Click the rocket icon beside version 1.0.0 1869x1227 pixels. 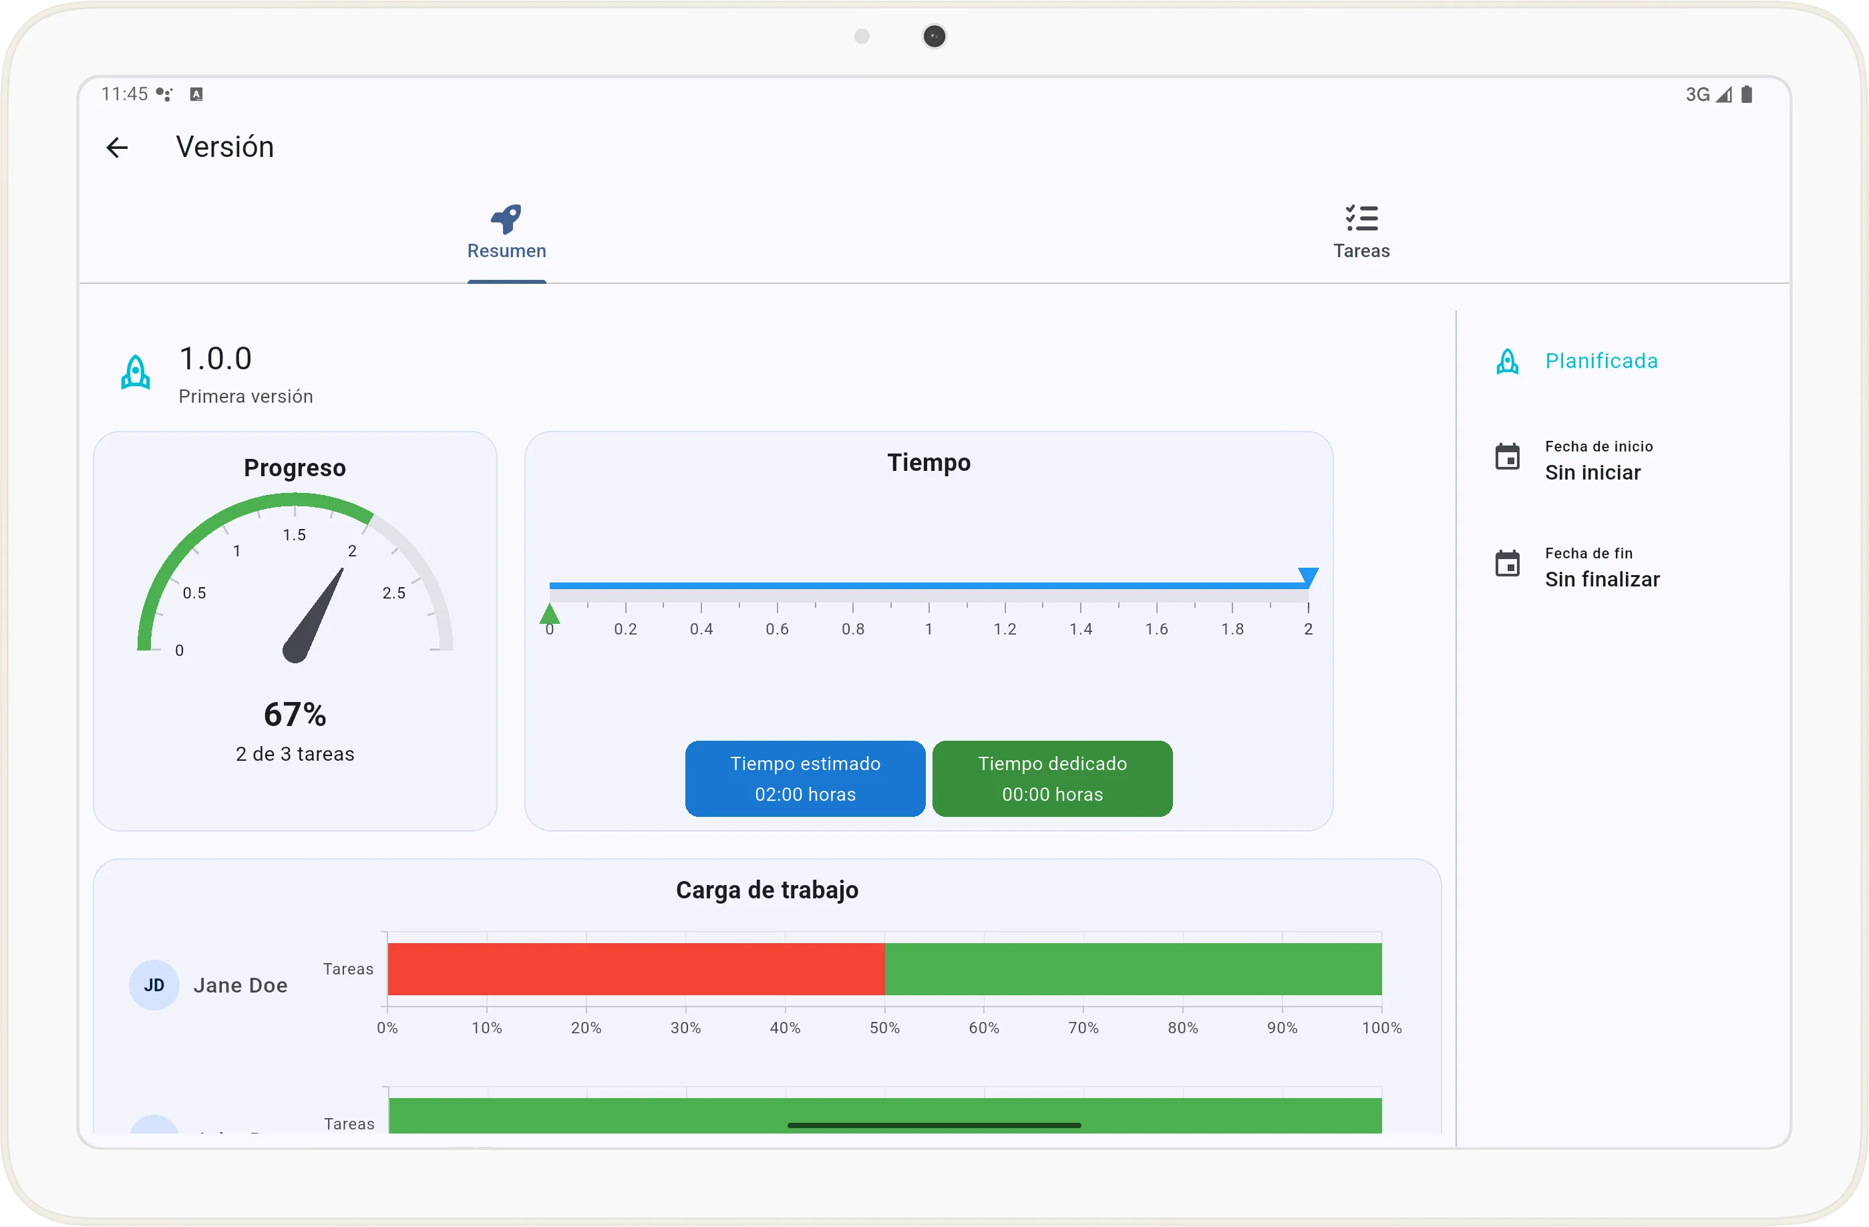(x=136, y=372)
